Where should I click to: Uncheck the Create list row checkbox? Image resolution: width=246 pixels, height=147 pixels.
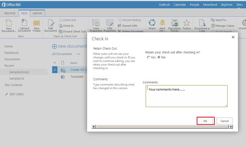click(x=54, y=70)
